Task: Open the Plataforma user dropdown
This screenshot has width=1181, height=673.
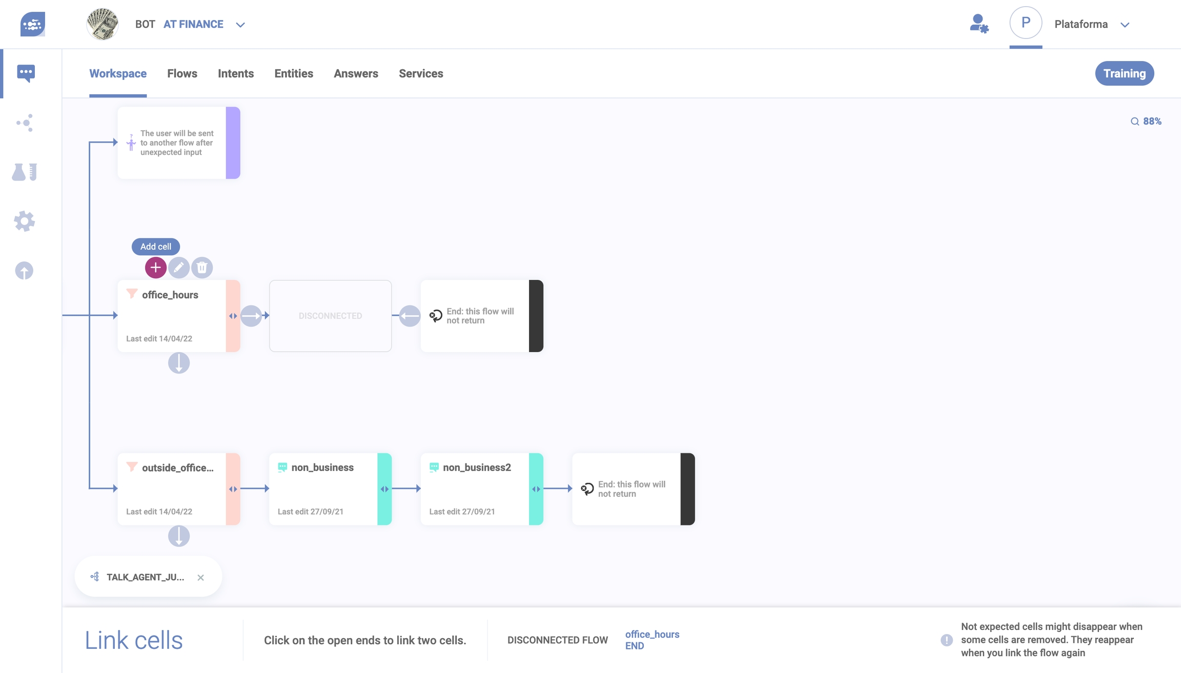Action: pos(1125,25)
